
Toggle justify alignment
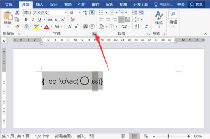[x=121, y=20]
